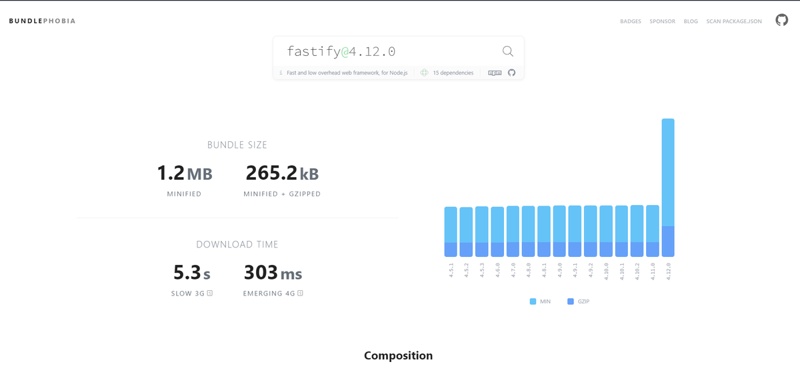
Task: Click the magnifier search icon
Action: 507,51
